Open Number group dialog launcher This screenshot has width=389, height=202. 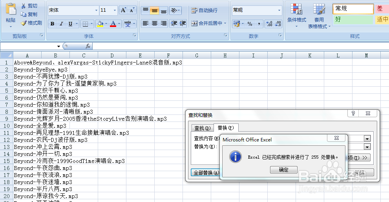pos(280,35)
